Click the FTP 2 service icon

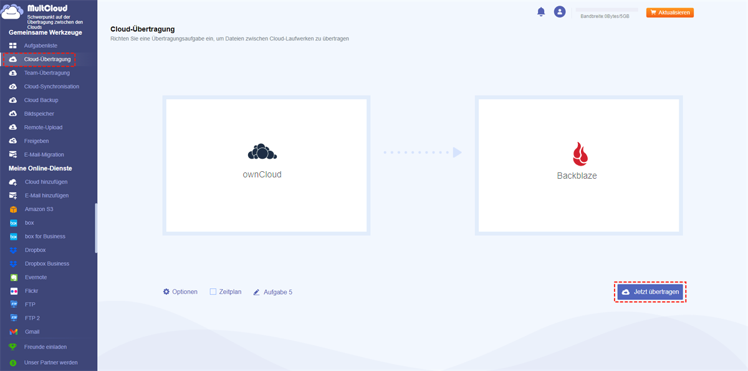(x=13, y=318)
